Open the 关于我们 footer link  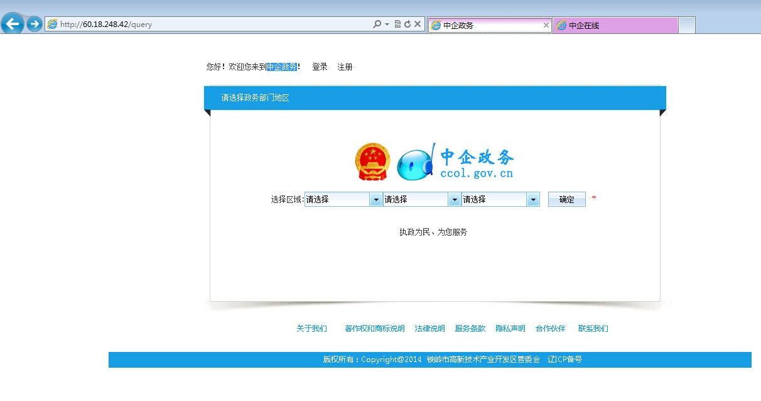[x=312, y=328]
